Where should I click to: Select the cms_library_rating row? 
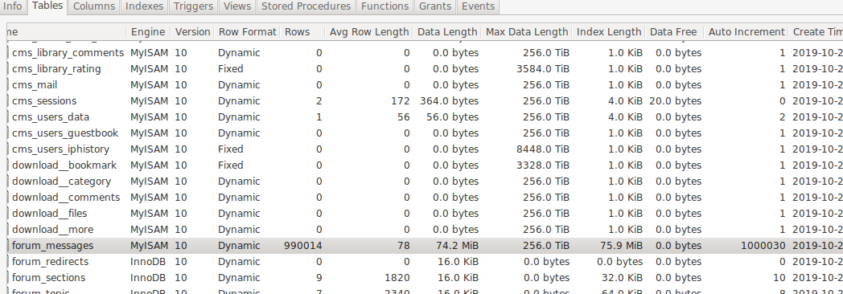[x=425, y=68]
